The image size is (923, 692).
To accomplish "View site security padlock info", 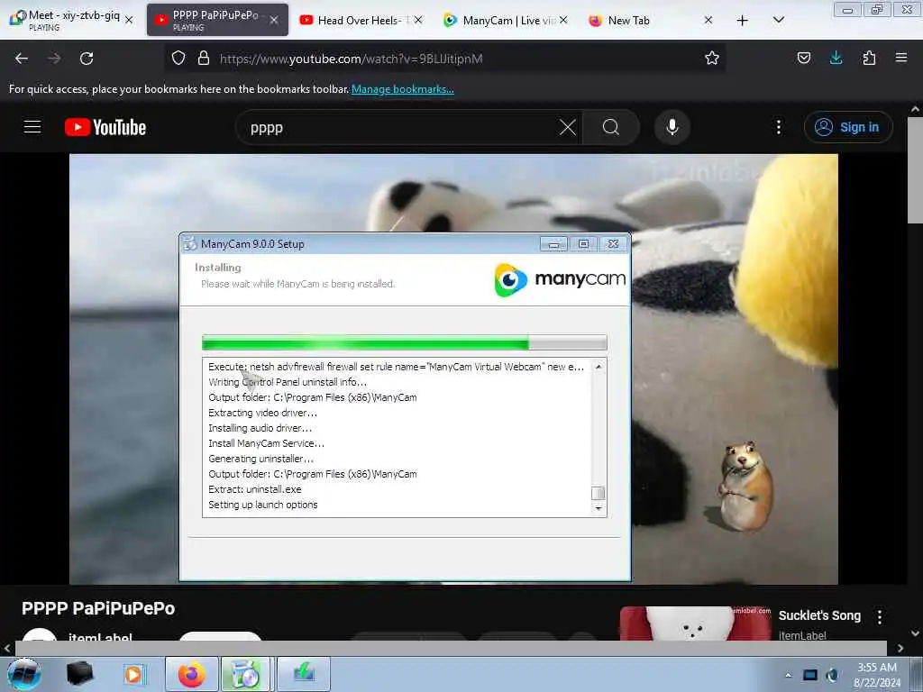I will tap(204, 59).
